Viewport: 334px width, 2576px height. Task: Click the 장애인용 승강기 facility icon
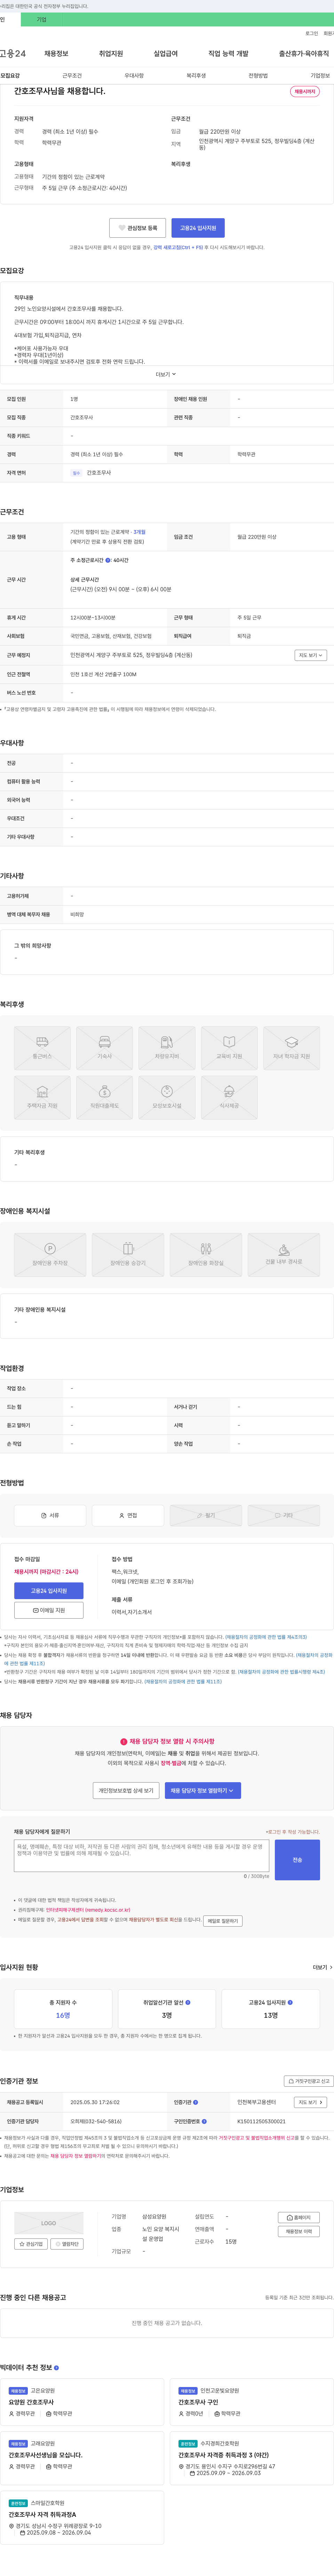(x=128, y=1255)
